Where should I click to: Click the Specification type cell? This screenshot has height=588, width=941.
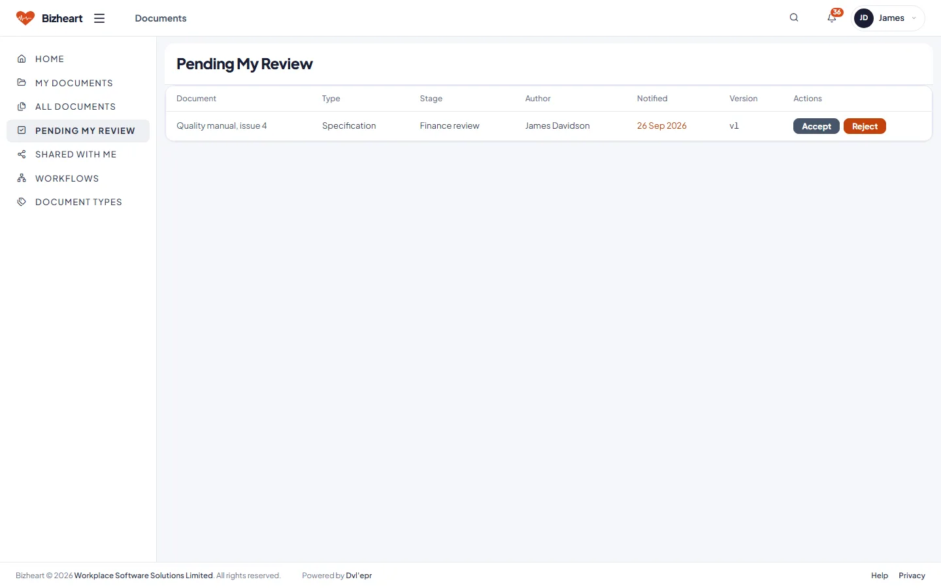click(x=349, y=125)
